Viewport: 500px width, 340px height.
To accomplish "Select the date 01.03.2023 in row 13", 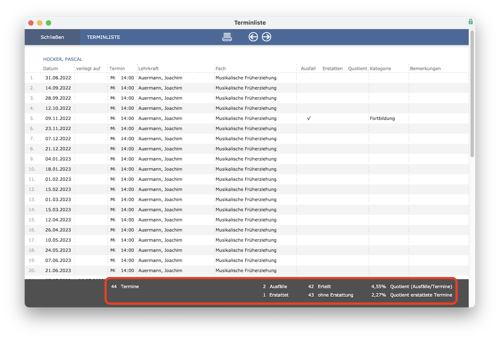I will tap(58, 200).
